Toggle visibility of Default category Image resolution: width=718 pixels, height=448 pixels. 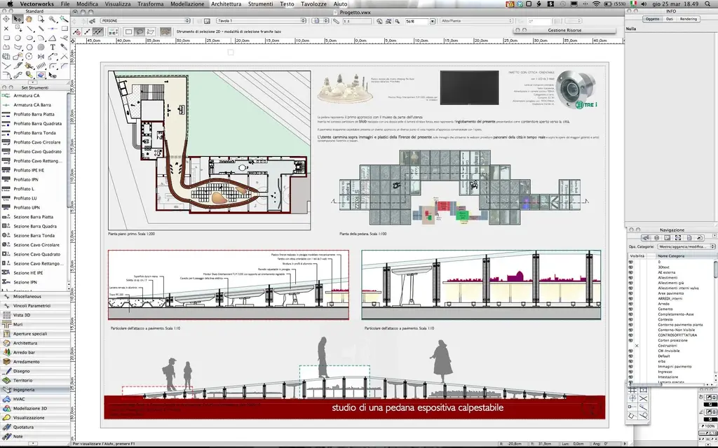(630, 356)
